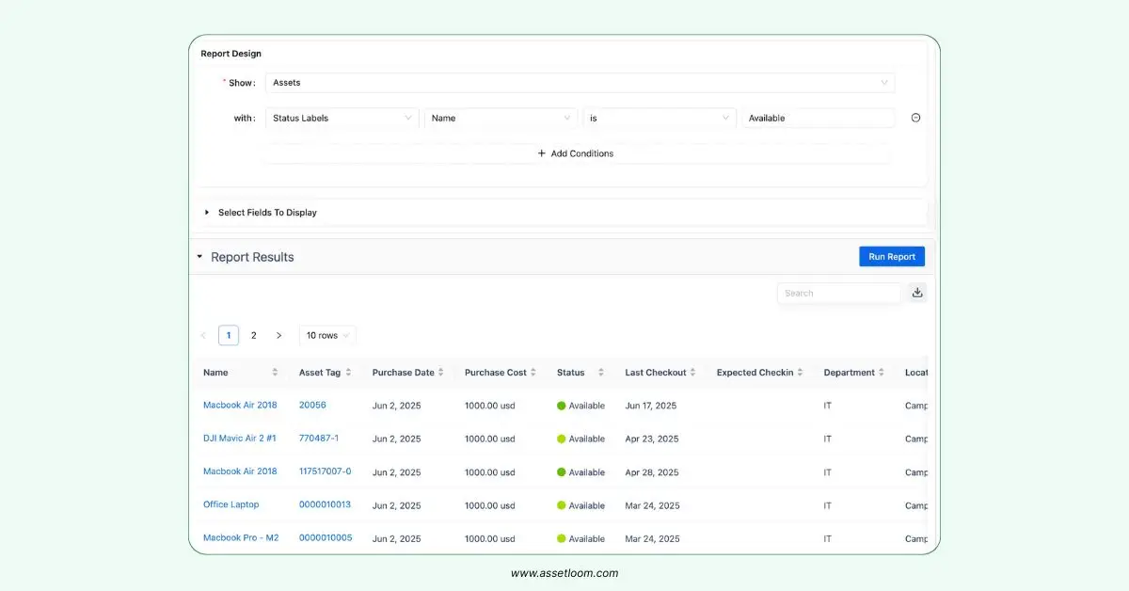The width and height of the screenshot is (1129, 591).
Task: Open the 10 rows page size dropdown
Action: click(327, 335)
